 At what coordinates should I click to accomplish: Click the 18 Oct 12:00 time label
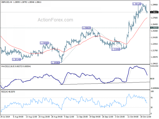[x=146, y=117]
